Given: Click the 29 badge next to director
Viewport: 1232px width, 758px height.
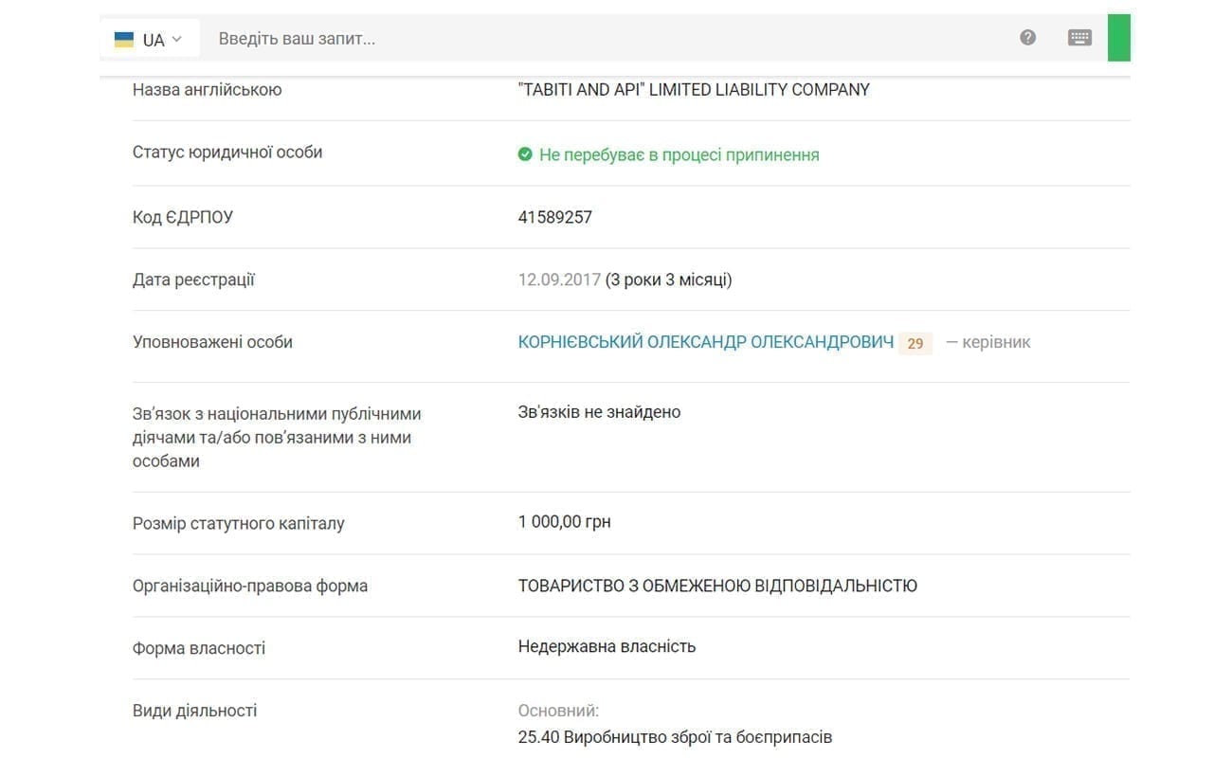Looking at the screenshot, I should (x=915, y=343).
